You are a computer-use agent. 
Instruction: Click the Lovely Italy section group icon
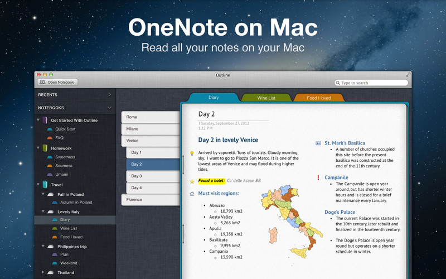click(51, 212)
